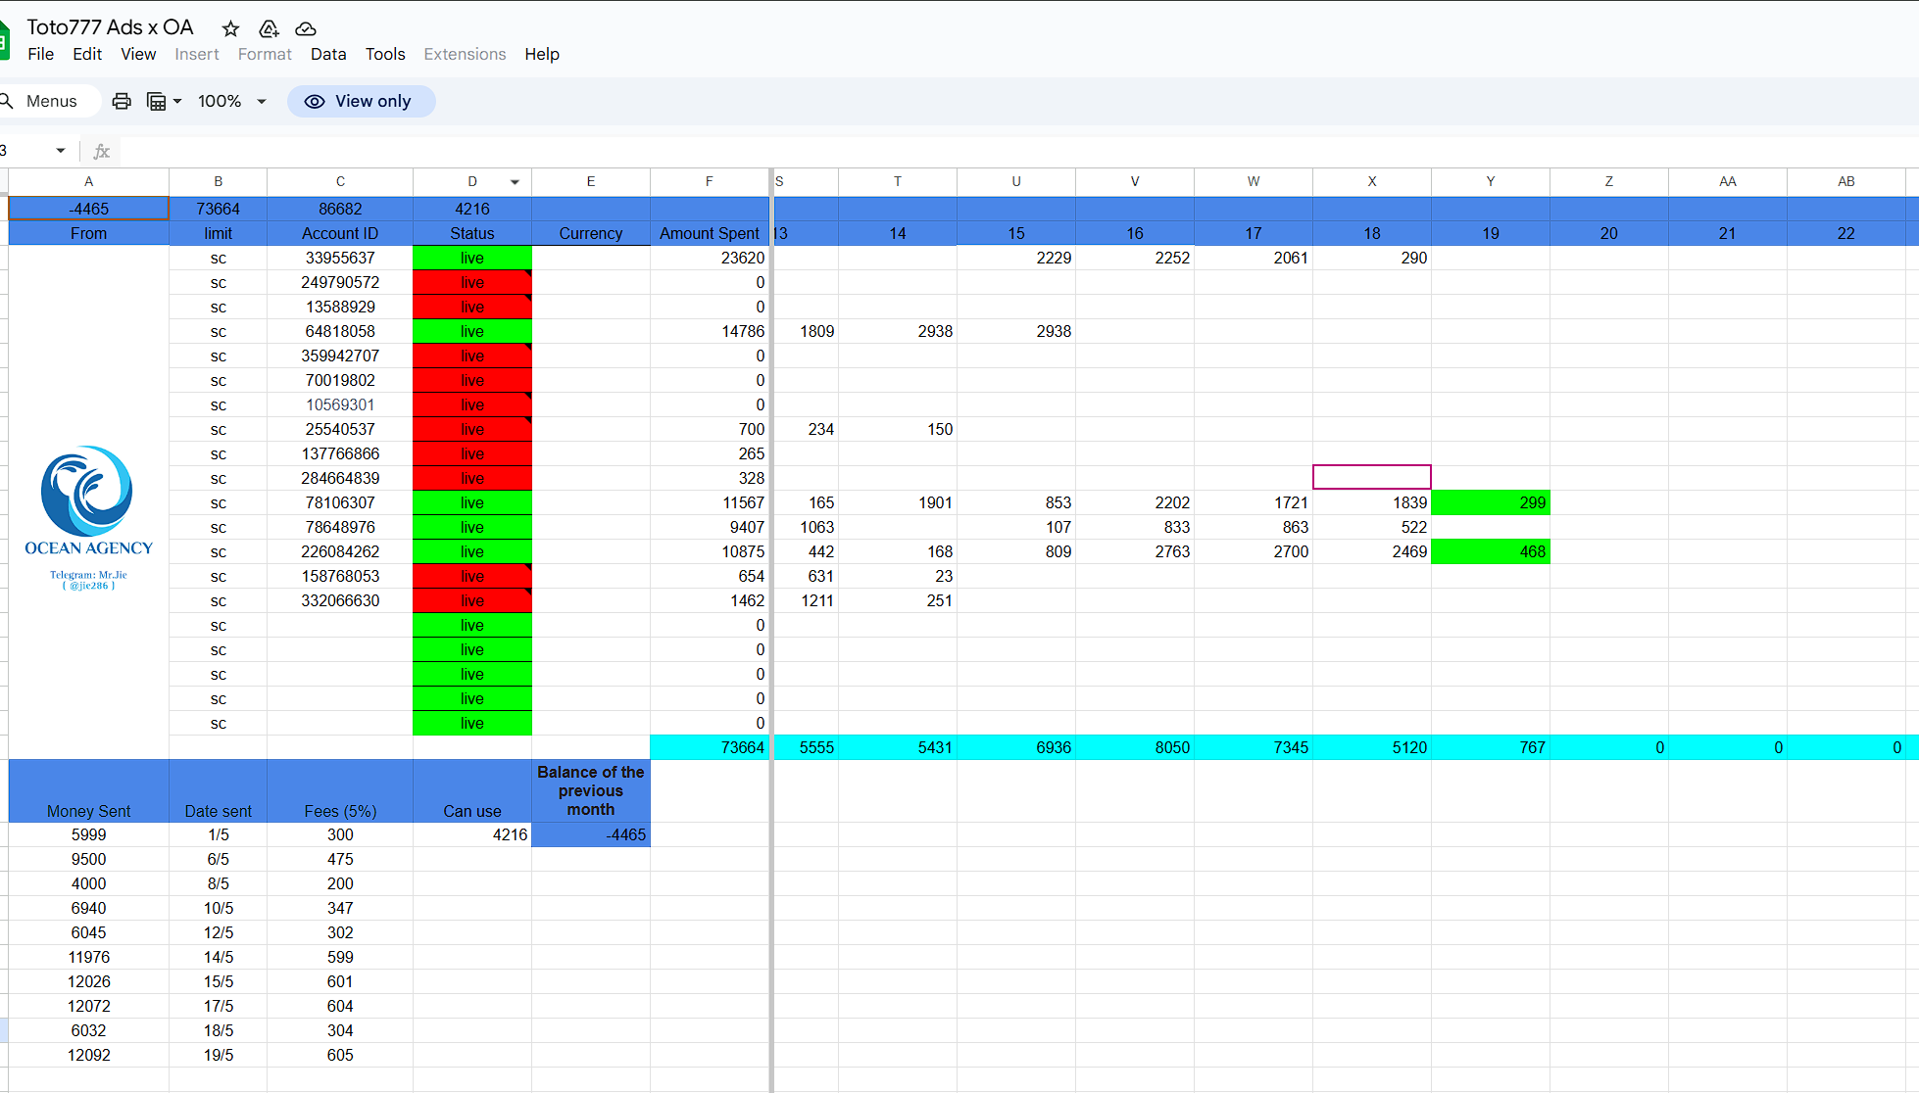Screen dimensions: 1919x1093
Task: Expand the name box dropdown arrow
Action: 61,151
